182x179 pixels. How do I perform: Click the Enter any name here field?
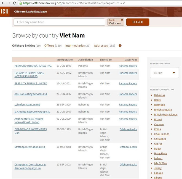click(59, 22)
